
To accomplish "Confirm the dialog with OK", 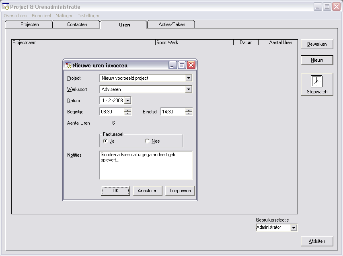I will point(115,191).
